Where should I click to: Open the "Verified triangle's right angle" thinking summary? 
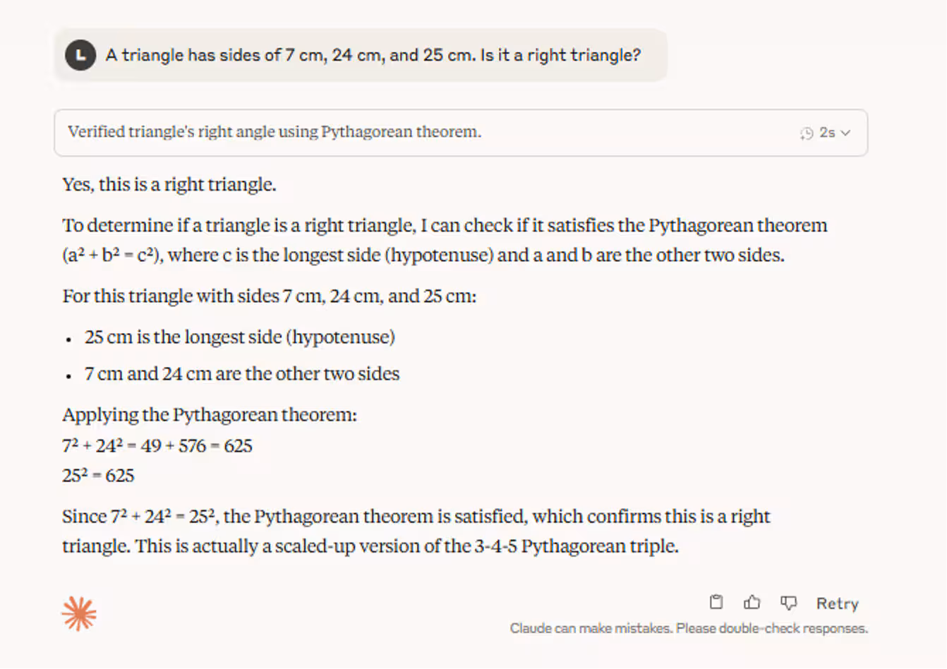click(275, 132)
